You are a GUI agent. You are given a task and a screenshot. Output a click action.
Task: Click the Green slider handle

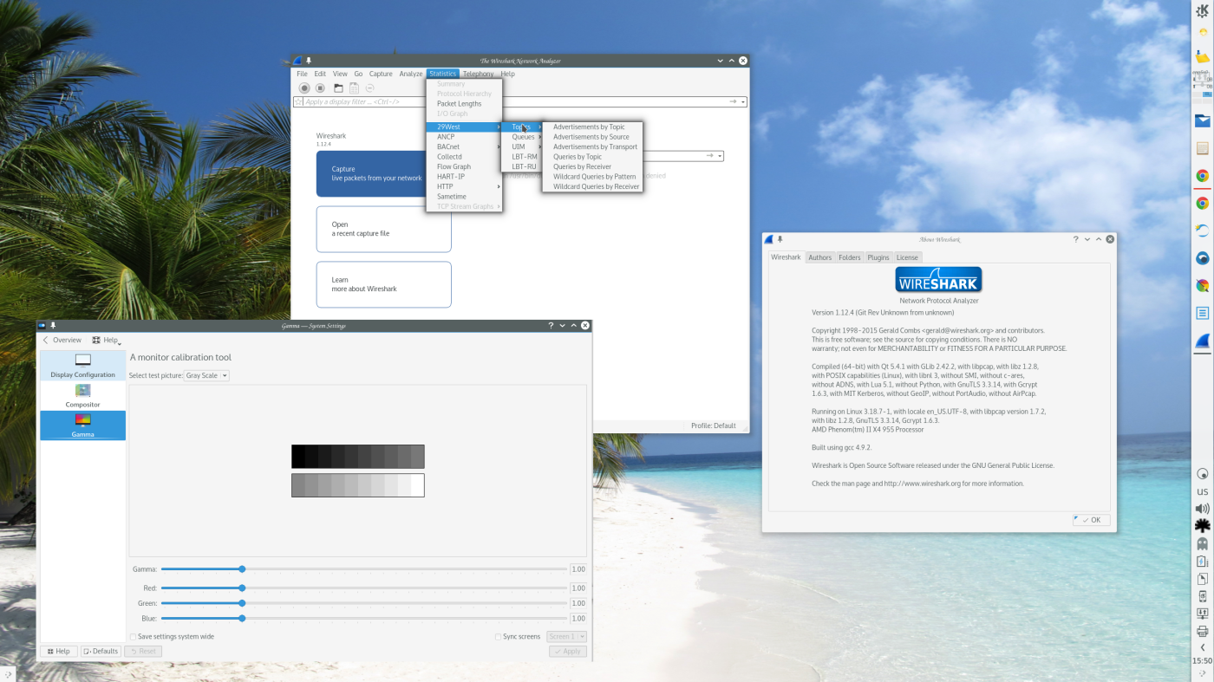point(242,603)
